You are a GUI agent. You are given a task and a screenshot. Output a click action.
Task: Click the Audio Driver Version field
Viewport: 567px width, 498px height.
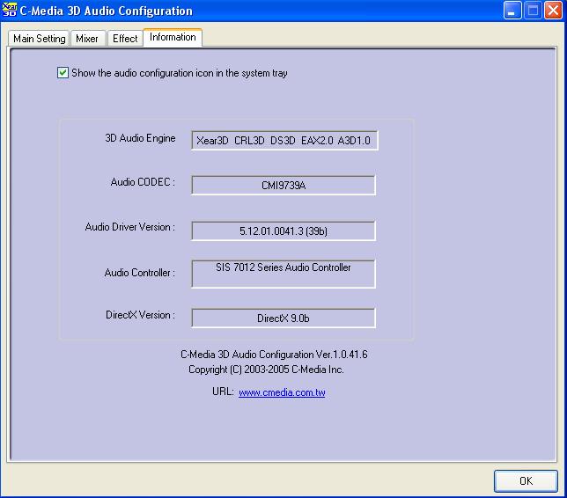(283, 231)
